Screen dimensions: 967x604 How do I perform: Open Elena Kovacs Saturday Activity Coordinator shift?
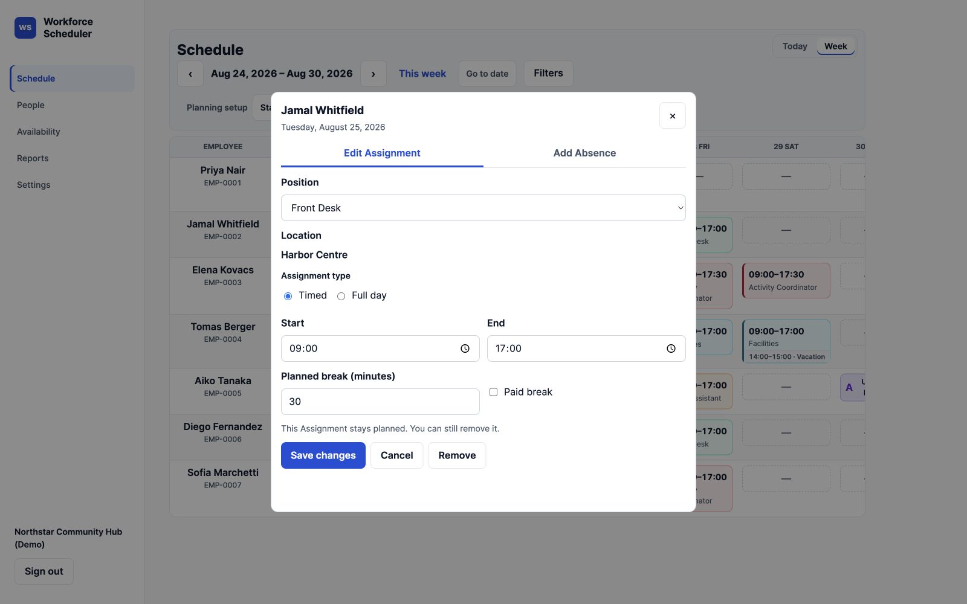786,280
